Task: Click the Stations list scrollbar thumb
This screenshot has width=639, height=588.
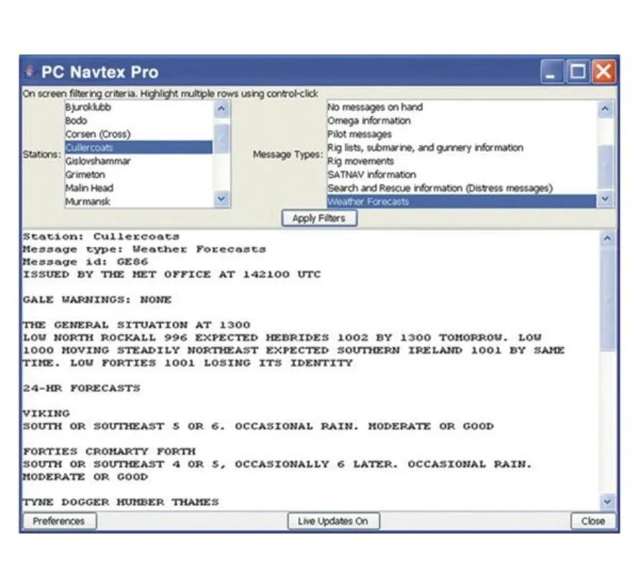Action: (x=222, y=139)
